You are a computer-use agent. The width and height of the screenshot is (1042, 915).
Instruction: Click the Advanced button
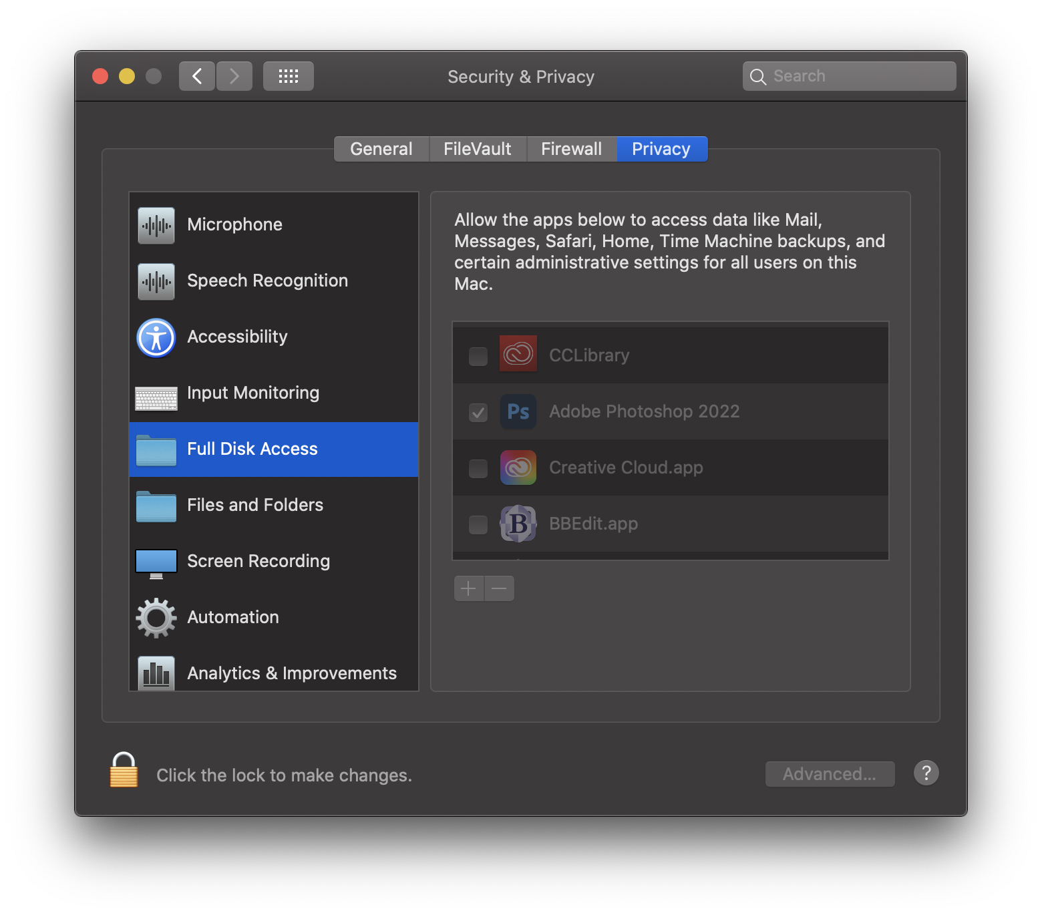pyautogui.click(x=830, y=773)
